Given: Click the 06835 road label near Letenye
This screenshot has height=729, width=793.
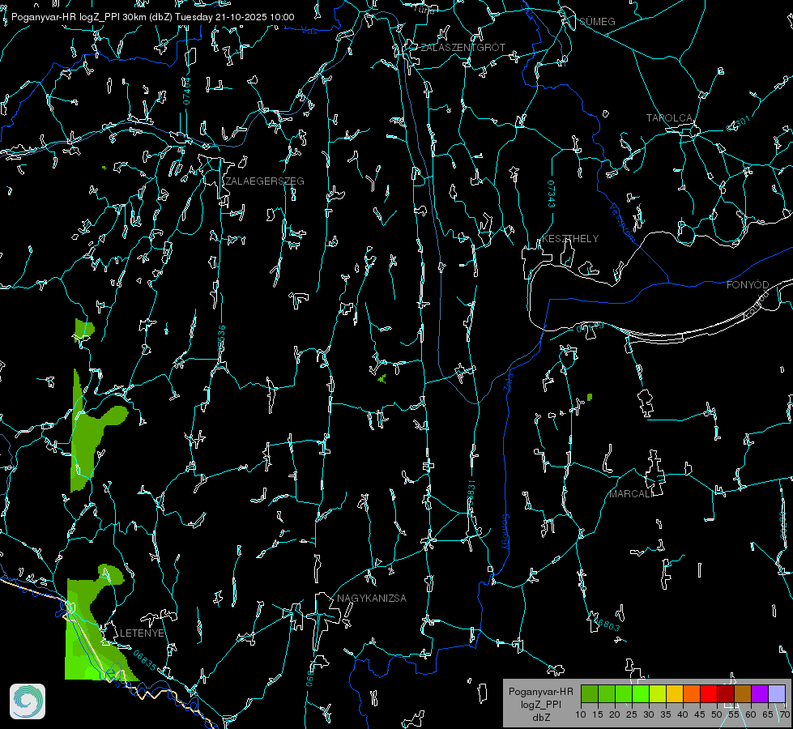Looking at the screenshot, I should tap(145, 661).
